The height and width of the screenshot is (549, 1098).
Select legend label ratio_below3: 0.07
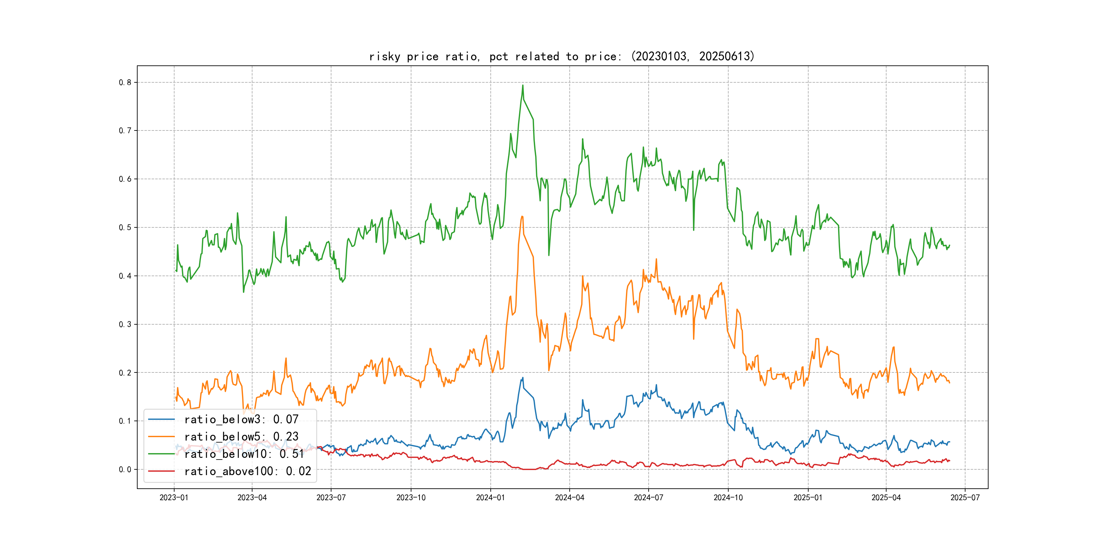[x=241, y=420]
